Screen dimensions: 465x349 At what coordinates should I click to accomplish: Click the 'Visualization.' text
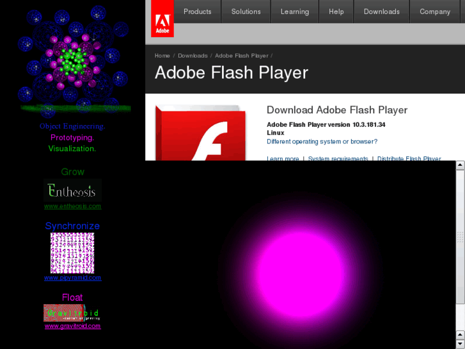[x=72, y=149]
